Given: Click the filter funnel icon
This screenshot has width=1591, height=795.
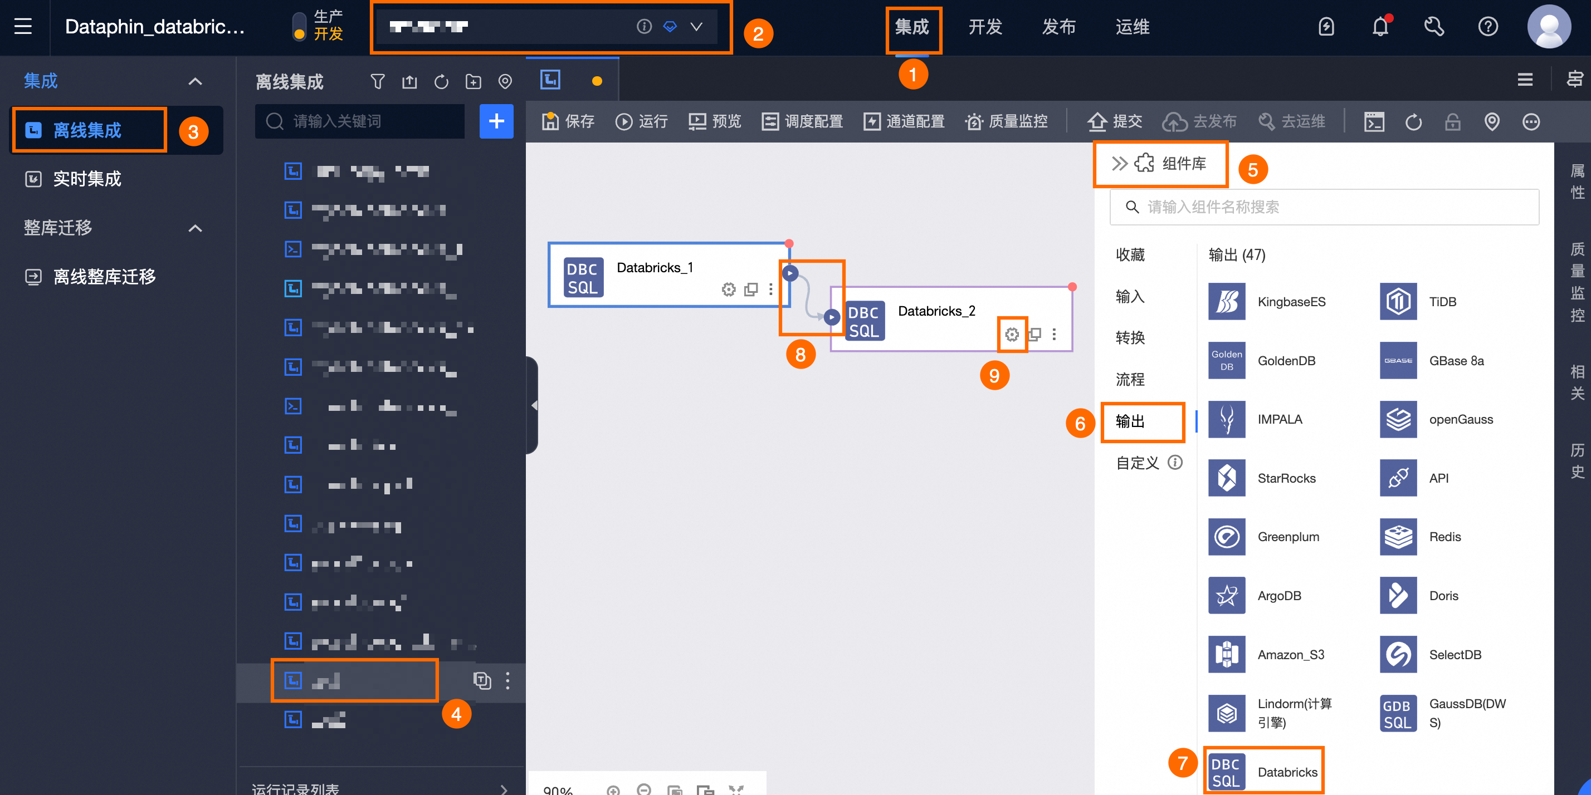Looking at the screenshot, I should pos(377,81).
